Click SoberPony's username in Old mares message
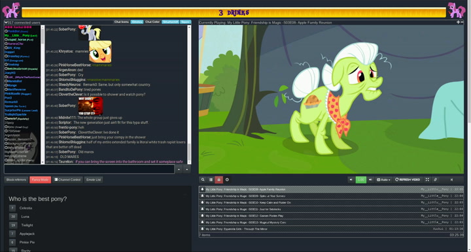The image size is (471, 252). point(67,152)
